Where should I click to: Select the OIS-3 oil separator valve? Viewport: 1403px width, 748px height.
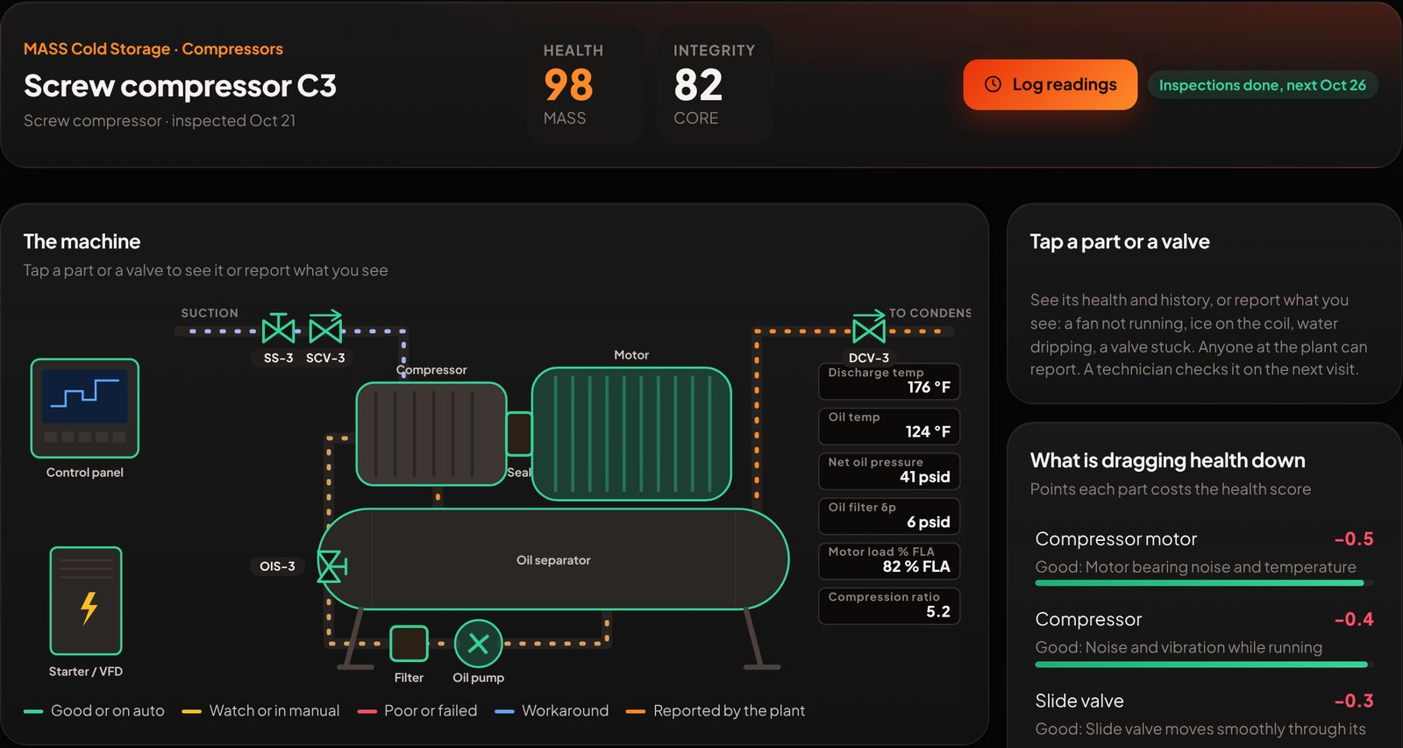coord(331,566)
